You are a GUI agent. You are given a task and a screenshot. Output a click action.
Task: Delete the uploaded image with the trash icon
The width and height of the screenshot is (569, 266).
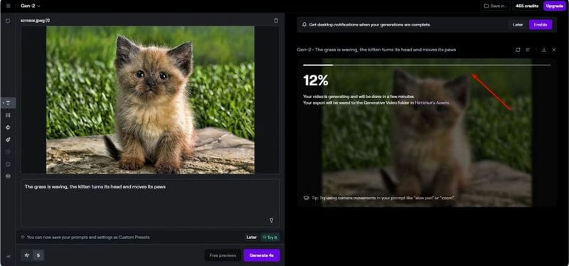(x=276, y=21)
